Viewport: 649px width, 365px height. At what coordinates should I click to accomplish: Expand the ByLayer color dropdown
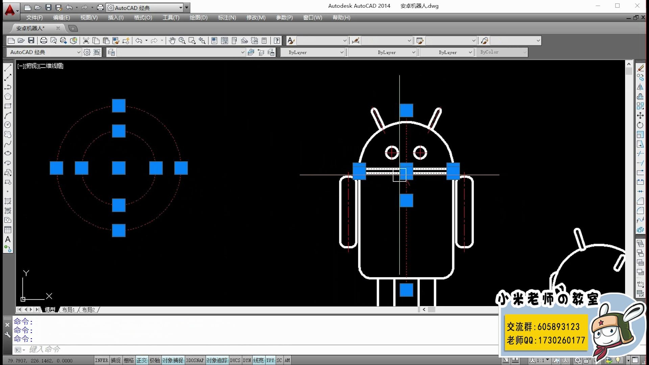click(342, 52)
